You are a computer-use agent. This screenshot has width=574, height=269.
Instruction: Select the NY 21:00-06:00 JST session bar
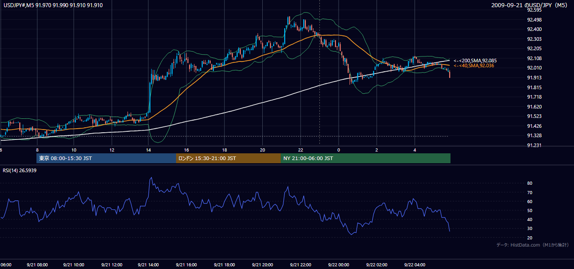point(366,158)
